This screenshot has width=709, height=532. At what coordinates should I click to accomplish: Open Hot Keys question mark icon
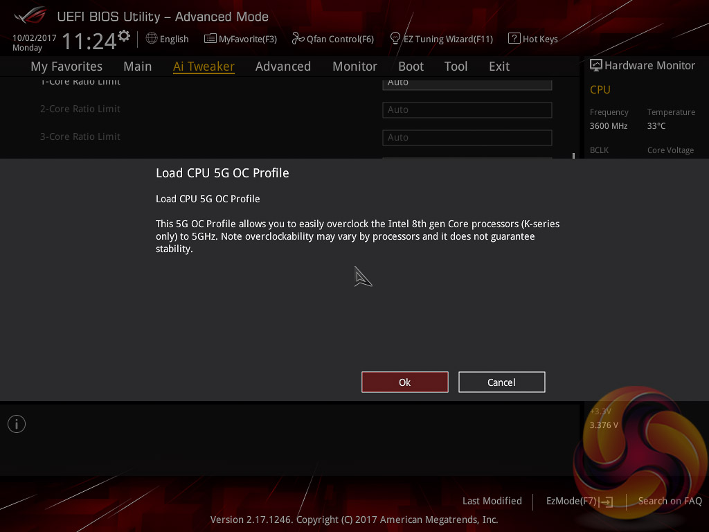point(514,39)
